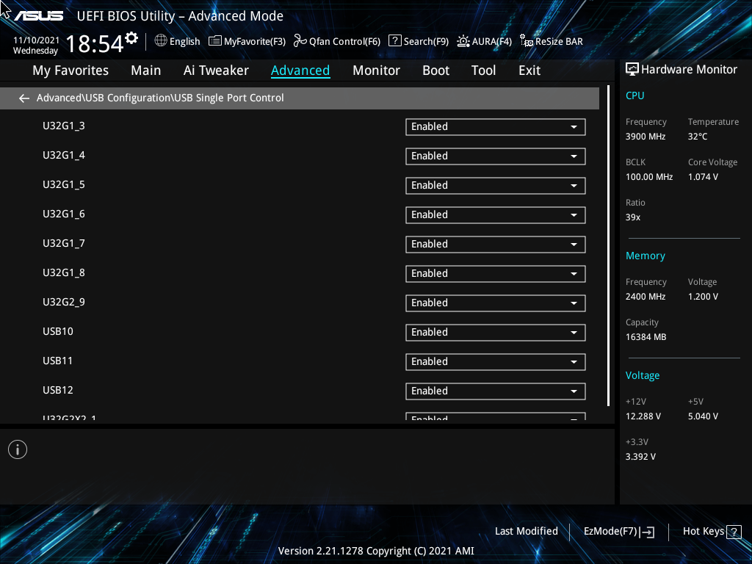Switch to Boot tab
This screenshot has height=564, width=752.
[435, 70]
